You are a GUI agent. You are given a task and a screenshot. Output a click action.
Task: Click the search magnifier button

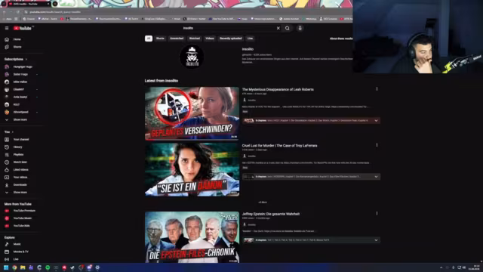[287, 28]
